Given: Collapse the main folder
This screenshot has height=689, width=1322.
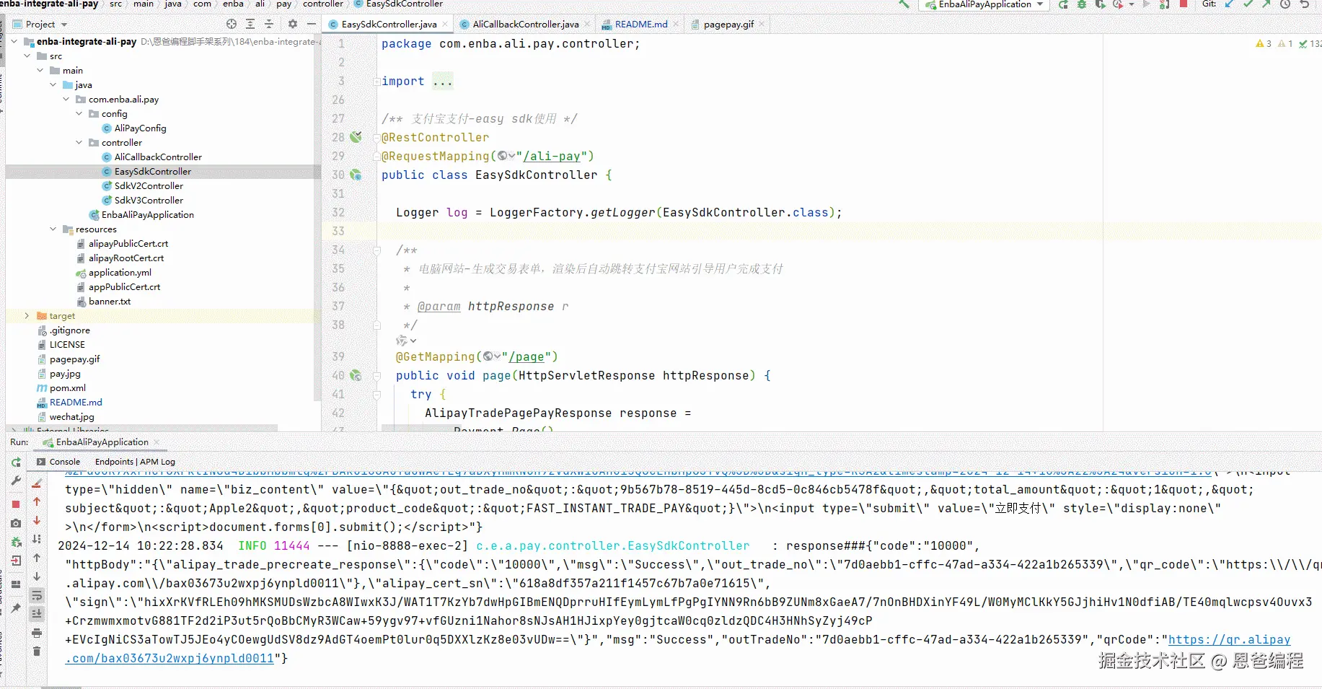Looking at the screenshot, I should [x=40, y=70].
